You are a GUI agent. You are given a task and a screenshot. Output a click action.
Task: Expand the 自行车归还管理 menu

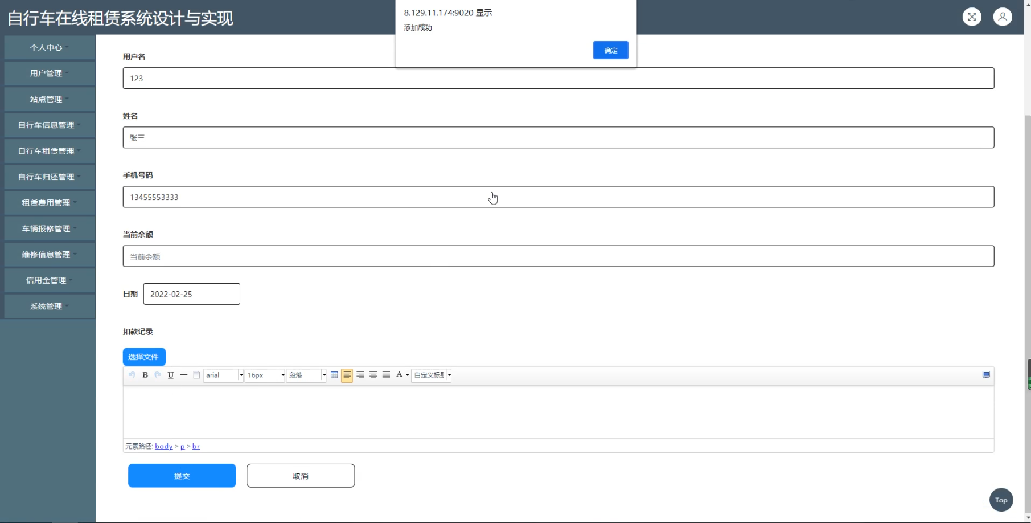coord(49,177)
